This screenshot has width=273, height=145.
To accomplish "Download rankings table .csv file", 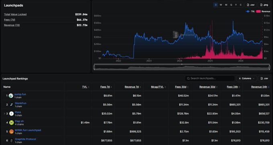I will point(264,78).
